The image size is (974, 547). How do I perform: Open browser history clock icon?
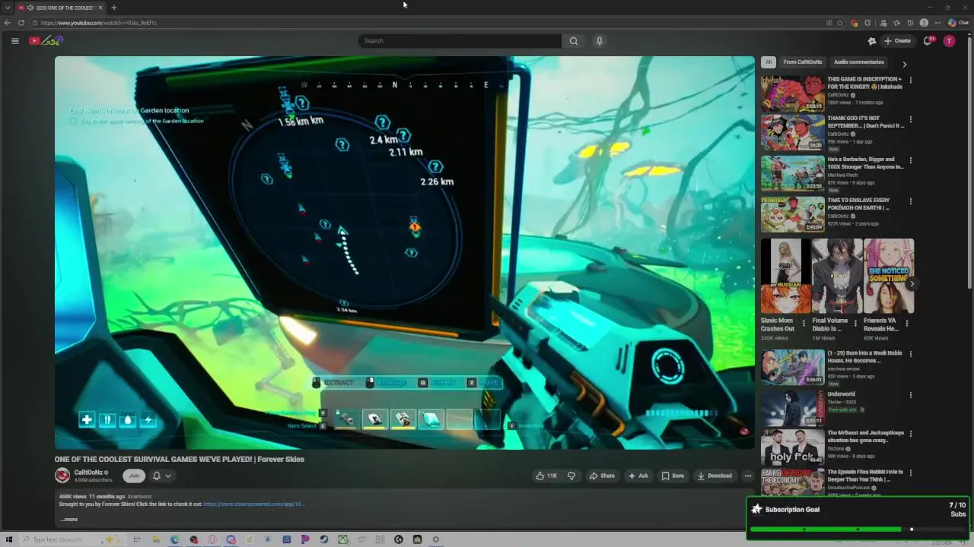click(x=910, y=23)
